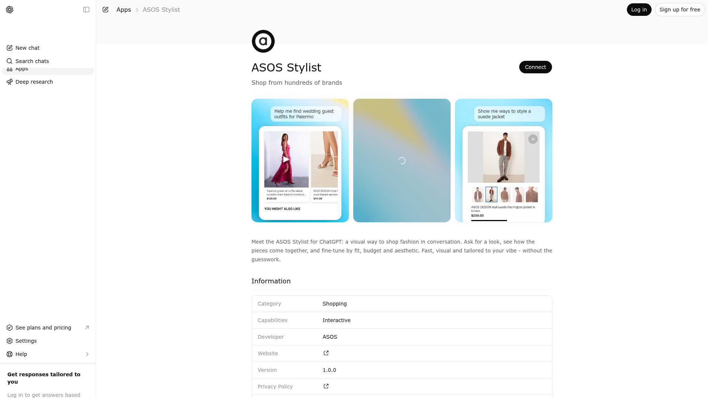
Task: Click the 'Get responses tailored to you' heading
Action: tap(44, 378)
